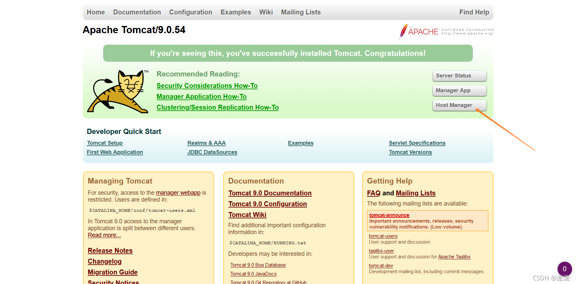Open Tomcat 9.0 Documentation link
Image resolution: width=576 pixels, height=284 pixels.
coord(270,193)
